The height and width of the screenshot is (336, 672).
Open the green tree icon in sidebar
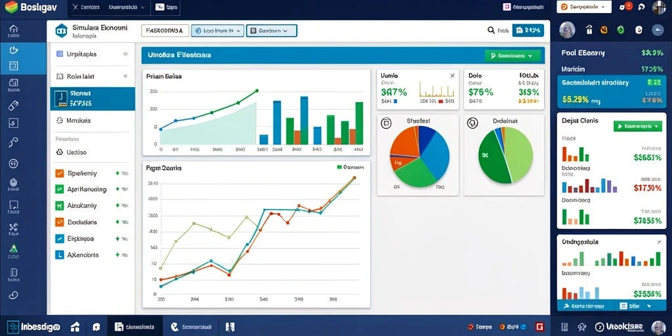(x=13, y=248)
